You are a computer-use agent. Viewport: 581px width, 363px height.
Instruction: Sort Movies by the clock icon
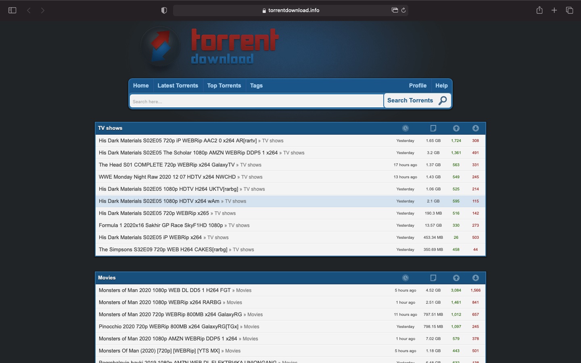point(405,278)
